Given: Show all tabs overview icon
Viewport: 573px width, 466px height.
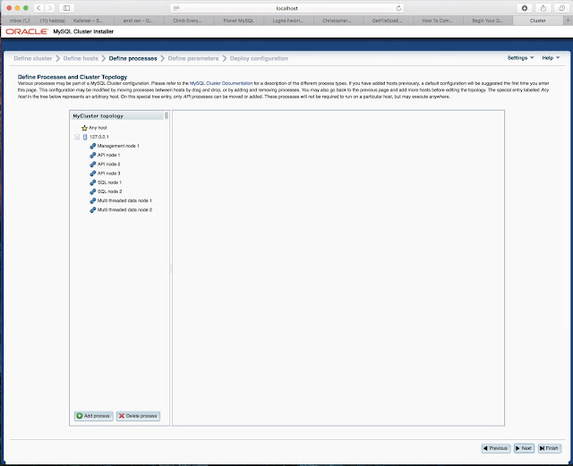Looking at the screenshot, I should (x=561, y=8).
